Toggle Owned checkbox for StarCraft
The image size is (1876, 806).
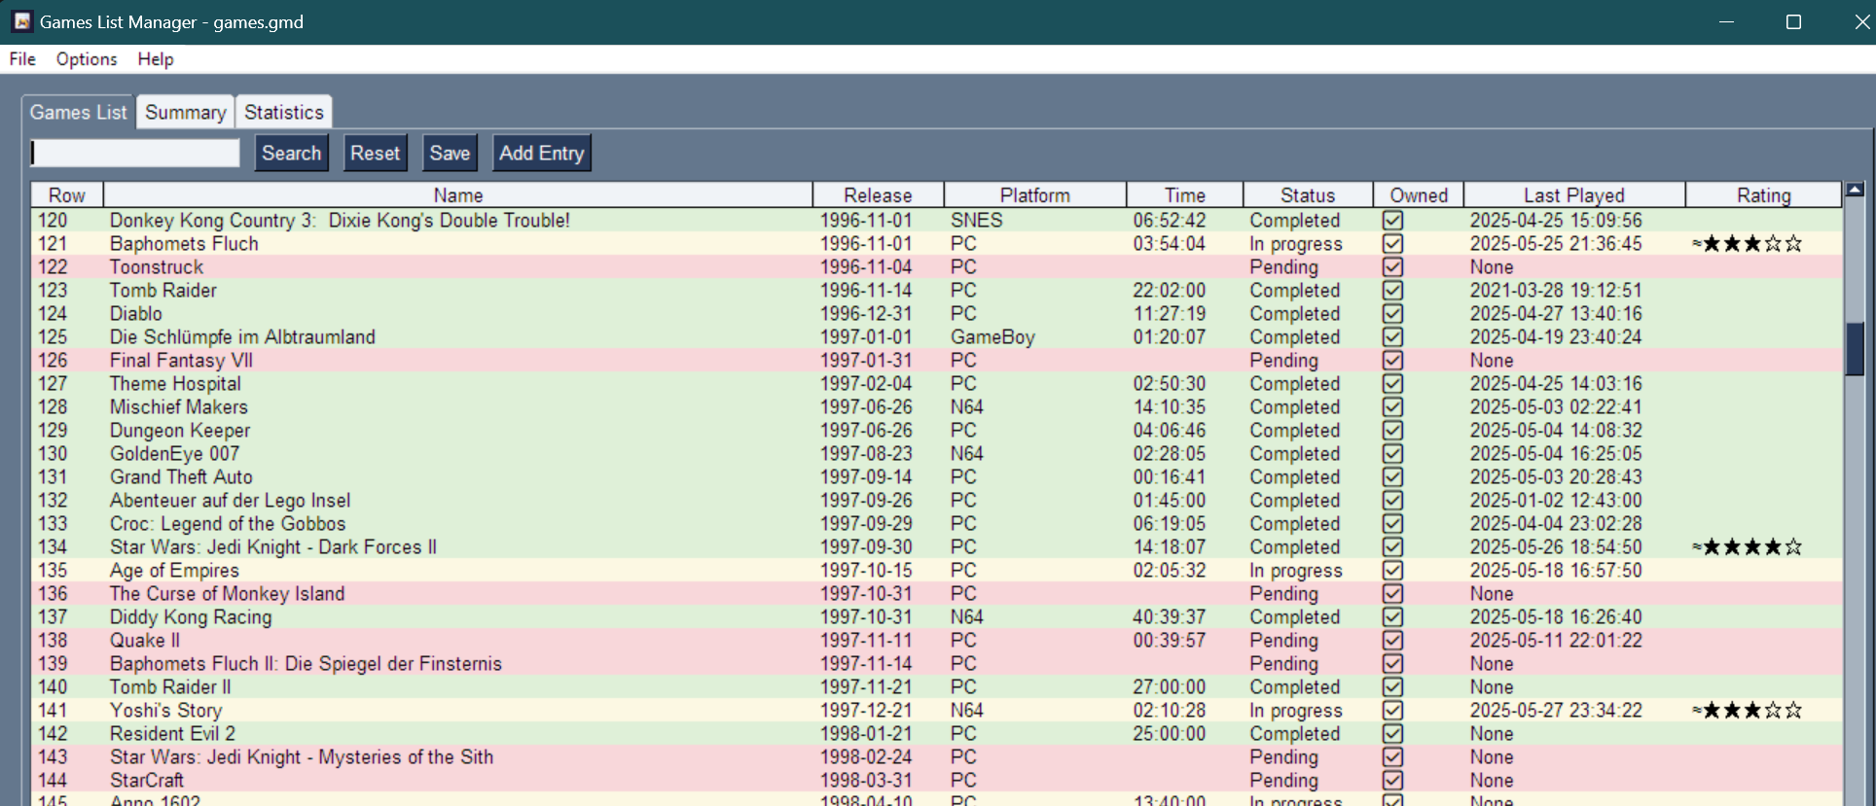pos(1392,781)
